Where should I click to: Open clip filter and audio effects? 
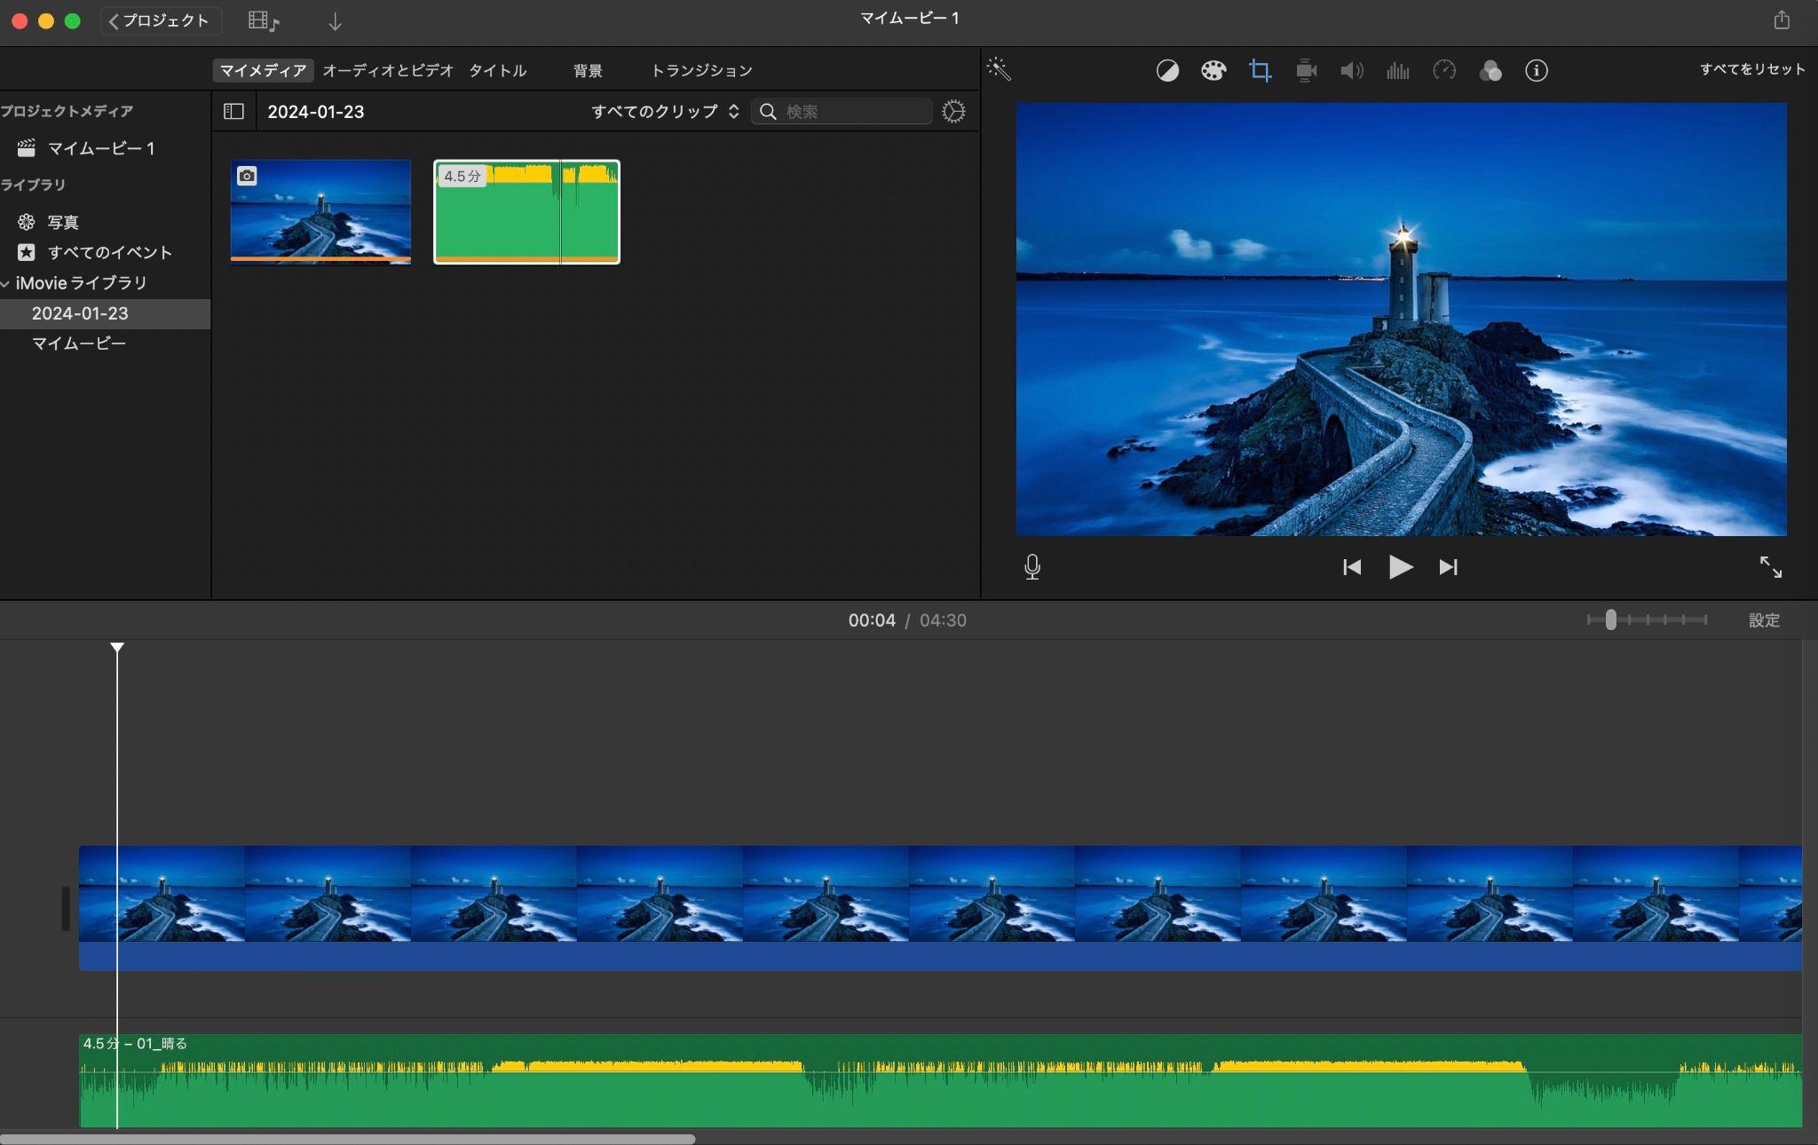[x=1490, y=70]
